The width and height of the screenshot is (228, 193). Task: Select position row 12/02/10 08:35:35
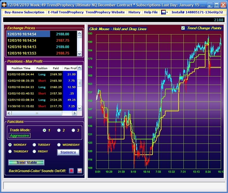(x=42, y=81)
